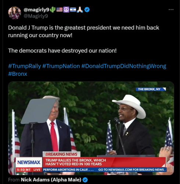The height and width of the screenshot is (184, 180).
Task: Open the #DonaldTrumpDidNothingWrong hashtag
Action: (124, 66)
